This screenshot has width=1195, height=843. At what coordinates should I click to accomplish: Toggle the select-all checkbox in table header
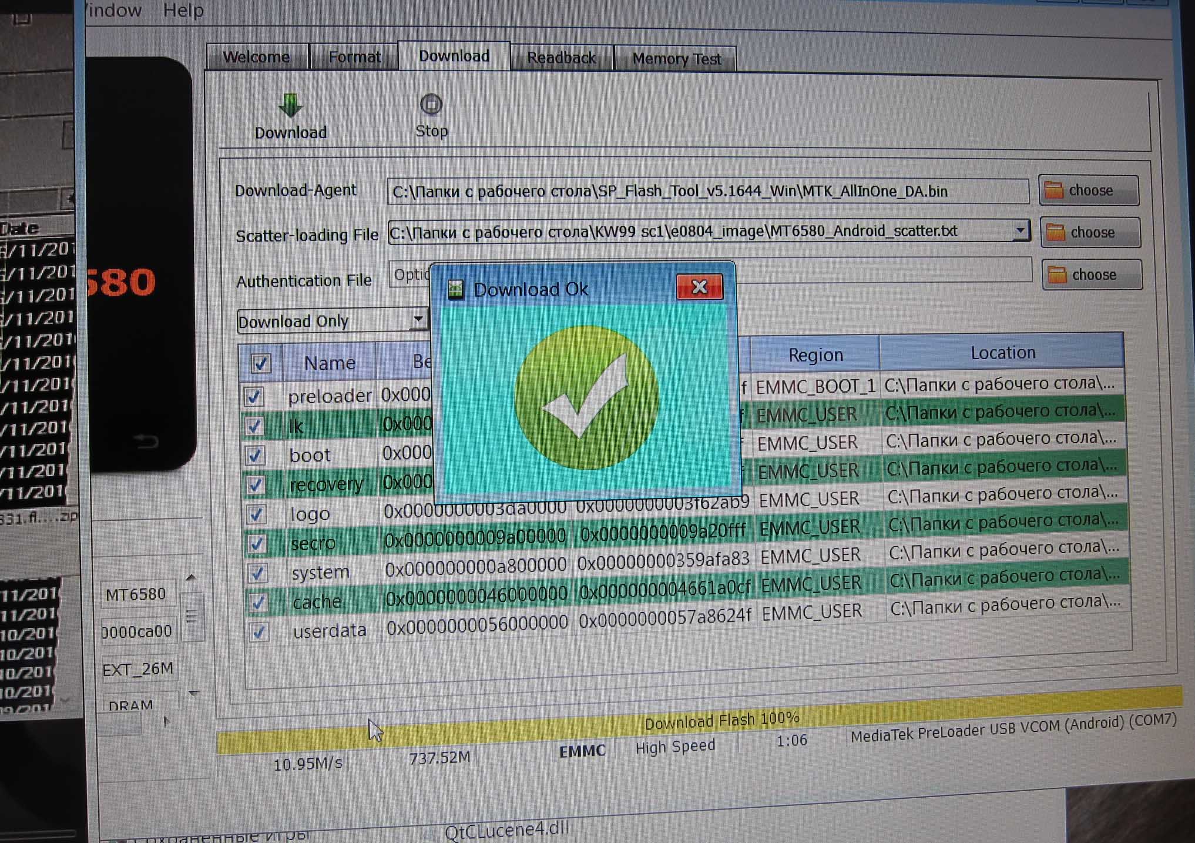(260, 363)
